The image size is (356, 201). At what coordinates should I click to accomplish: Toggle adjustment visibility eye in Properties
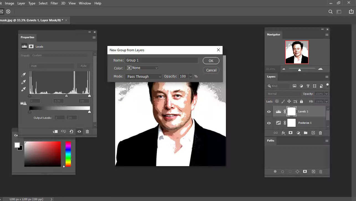pos(79,132)
